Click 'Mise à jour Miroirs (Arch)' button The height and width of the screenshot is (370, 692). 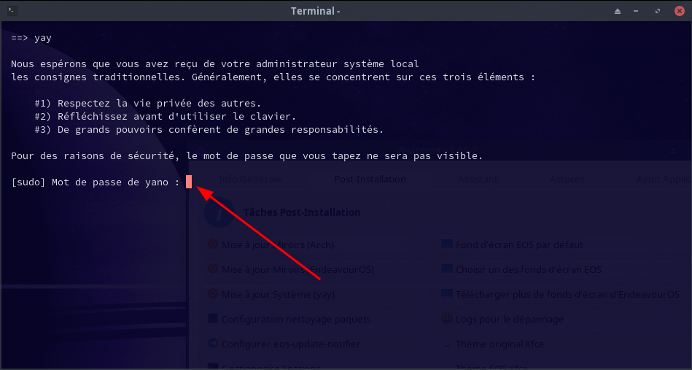277,245
